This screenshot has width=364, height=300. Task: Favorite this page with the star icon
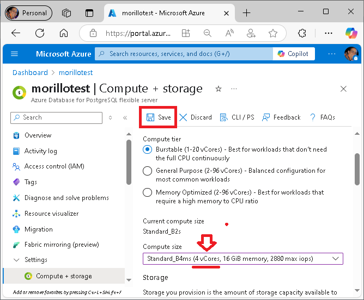point(218,89)
